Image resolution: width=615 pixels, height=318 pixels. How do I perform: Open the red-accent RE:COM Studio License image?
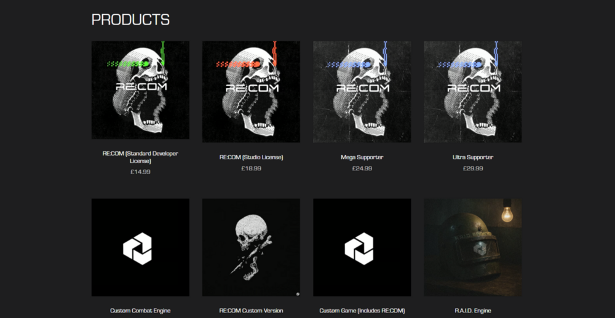pos(251,92)
